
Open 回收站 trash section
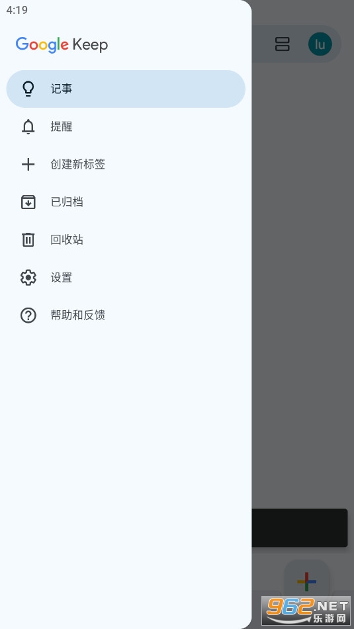point(126,240)
